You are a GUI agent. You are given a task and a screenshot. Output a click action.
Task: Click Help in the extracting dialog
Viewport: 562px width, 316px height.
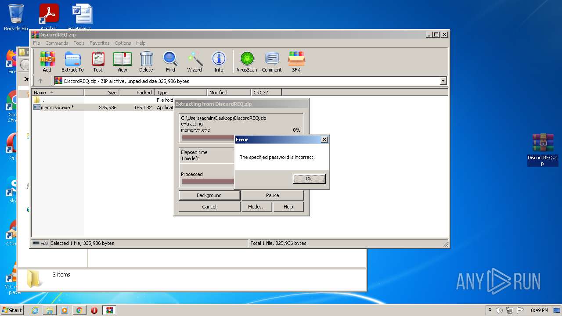pos(288,207)
